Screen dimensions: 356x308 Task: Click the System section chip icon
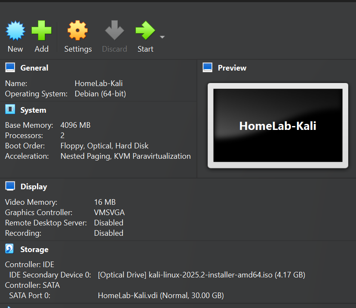(x=10, y=110)
